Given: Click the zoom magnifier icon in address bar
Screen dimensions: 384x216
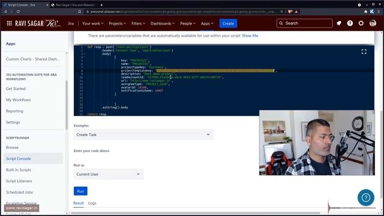Looking at the screenshot, I should click(x=282, y=11).
